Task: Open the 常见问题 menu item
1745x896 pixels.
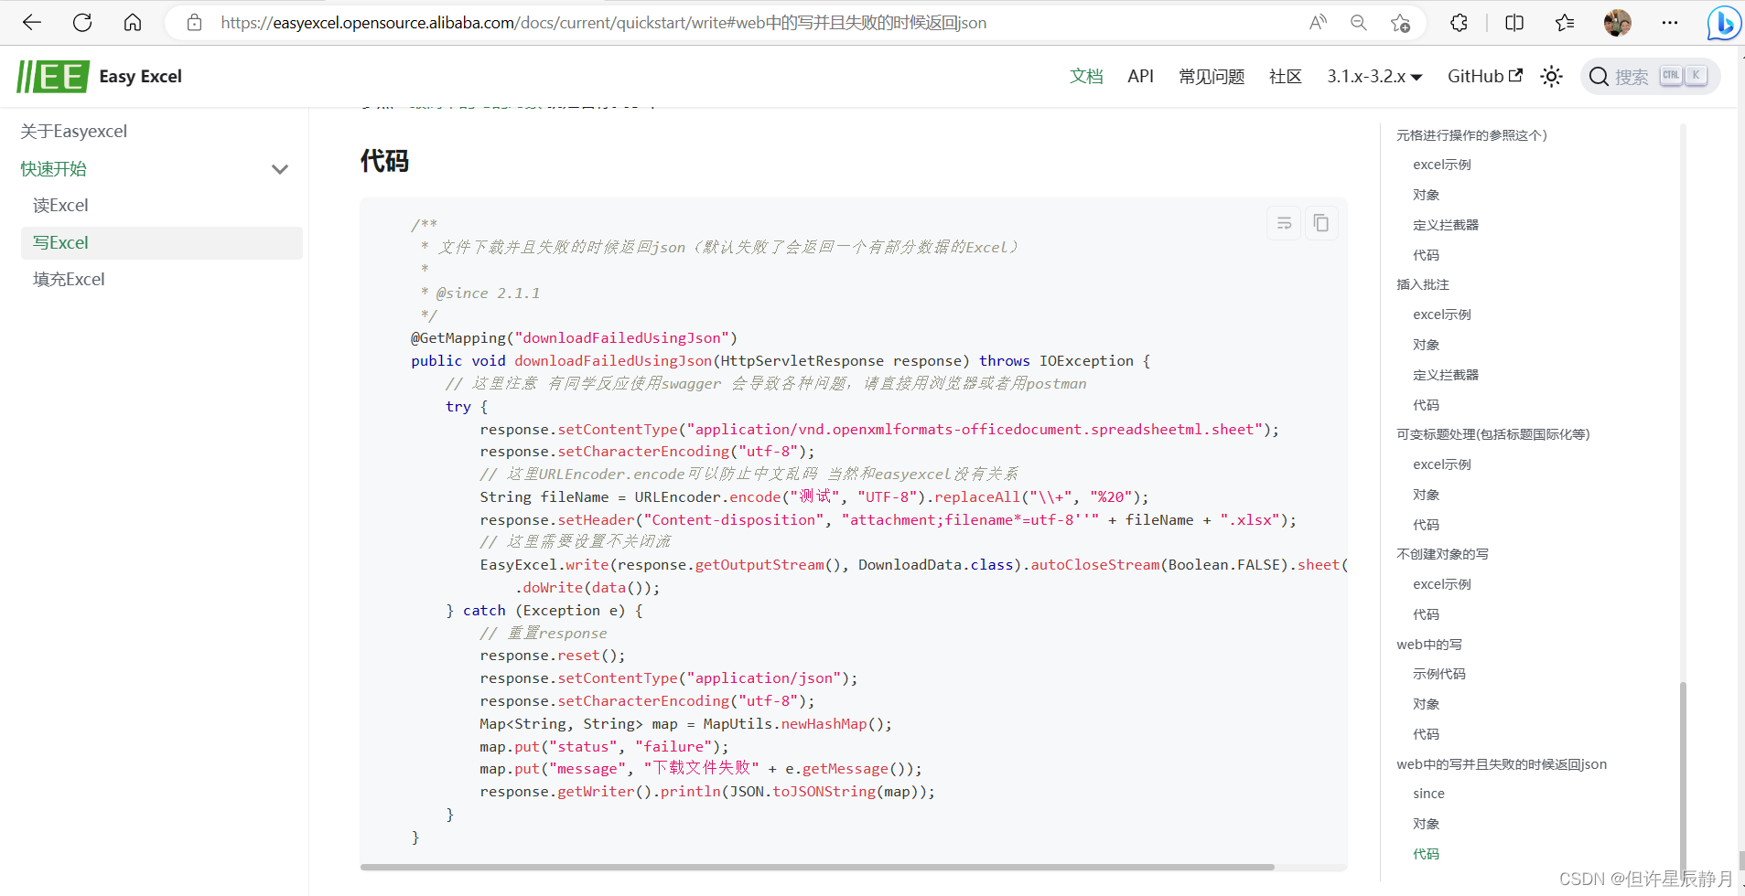Action: tap(1211, 77)
